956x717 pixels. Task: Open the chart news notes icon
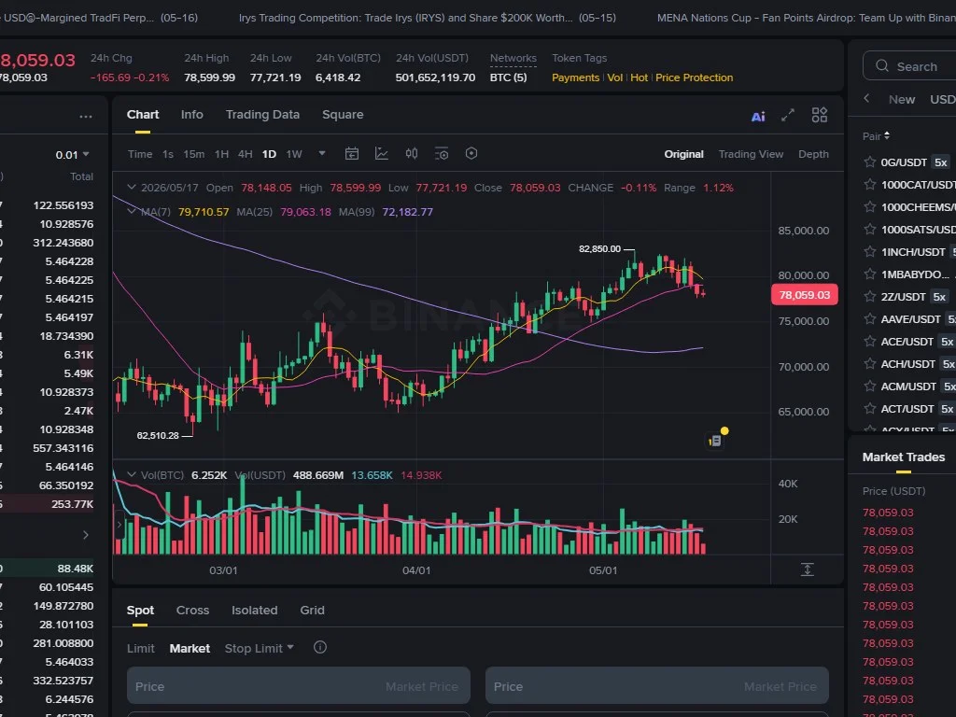716,440
